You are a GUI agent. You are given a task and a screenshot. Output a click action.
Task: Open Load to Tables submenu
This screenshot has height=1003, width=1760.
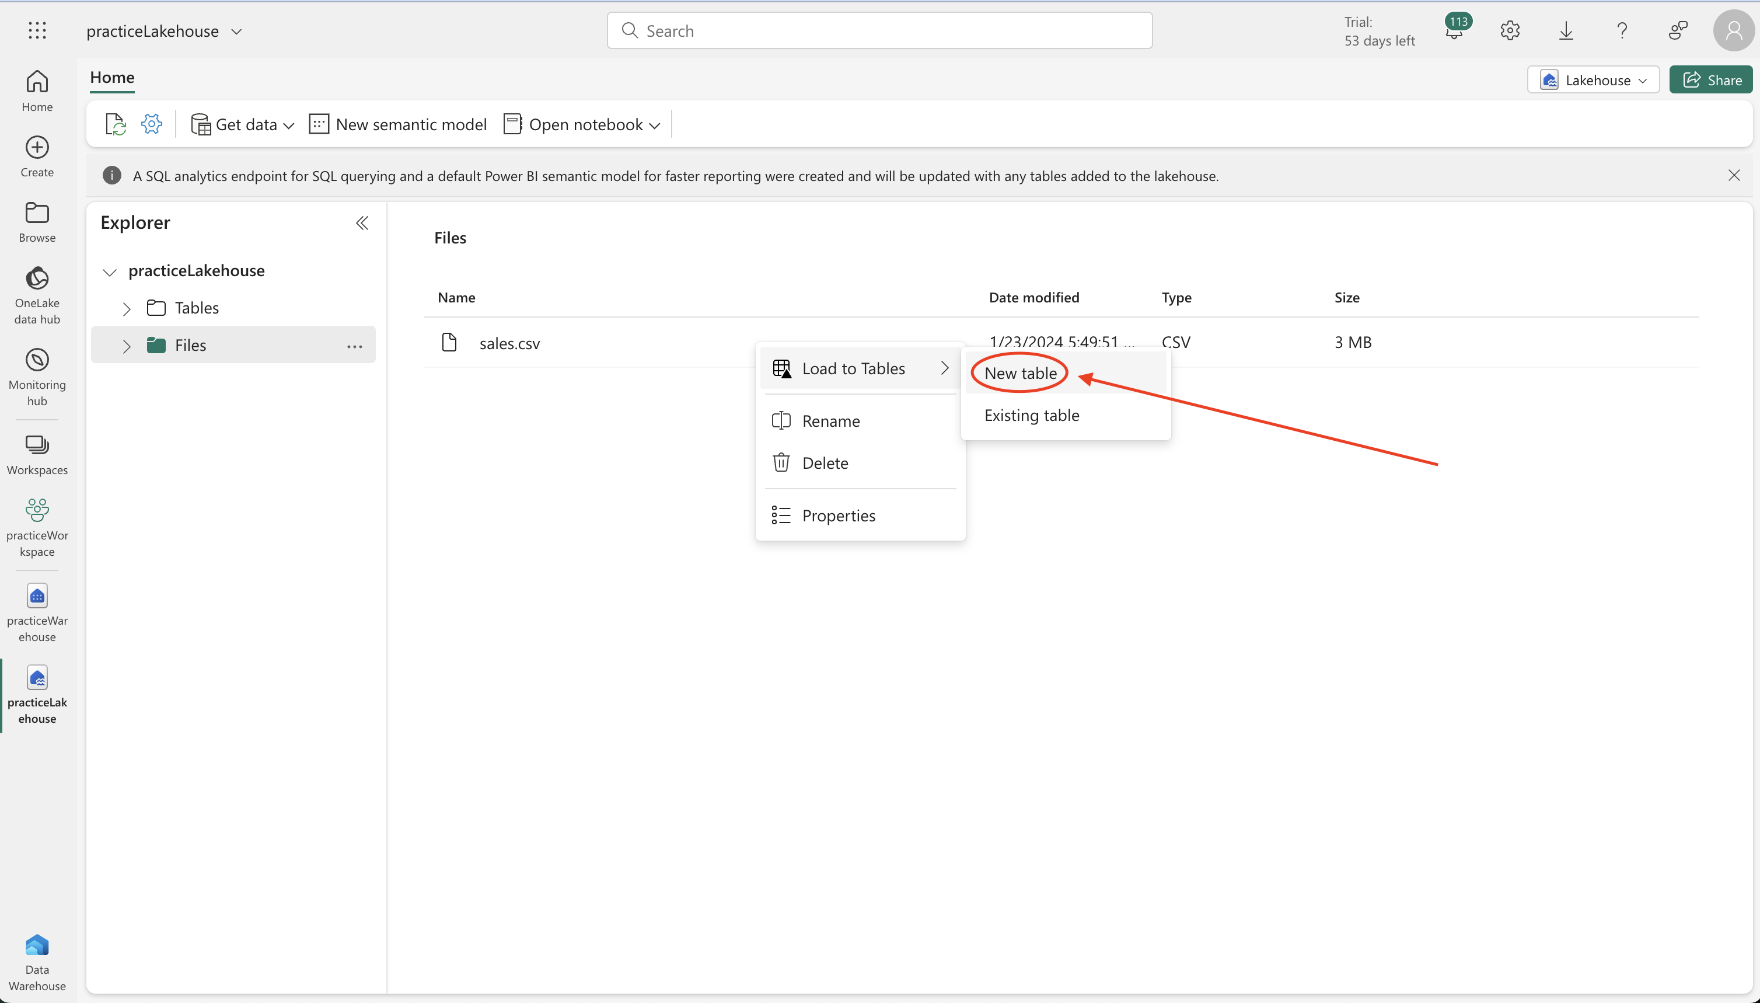(860, 368)
